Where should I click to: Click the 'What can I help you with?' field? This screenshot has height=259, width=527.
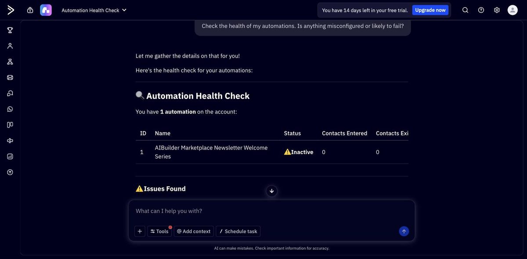tap(271, 211)
